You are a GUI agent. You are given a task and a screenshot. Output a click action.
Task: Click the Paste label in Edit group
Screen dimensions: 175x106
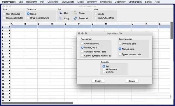point(82,13)
